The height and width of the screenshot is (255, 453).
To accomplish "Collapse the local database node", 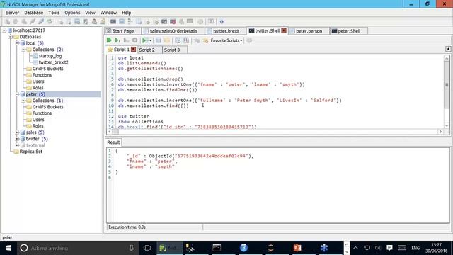I will tap(17, 43).
